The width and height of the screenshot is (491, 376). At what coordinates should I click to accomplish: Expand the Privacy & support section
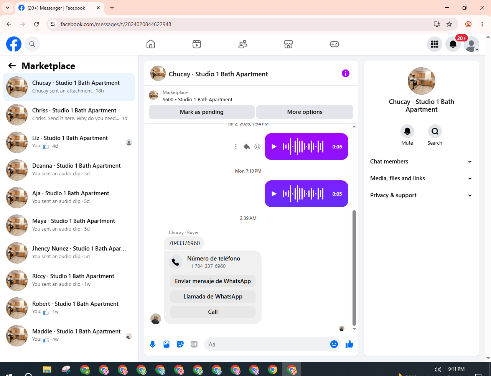pos(422,195)
